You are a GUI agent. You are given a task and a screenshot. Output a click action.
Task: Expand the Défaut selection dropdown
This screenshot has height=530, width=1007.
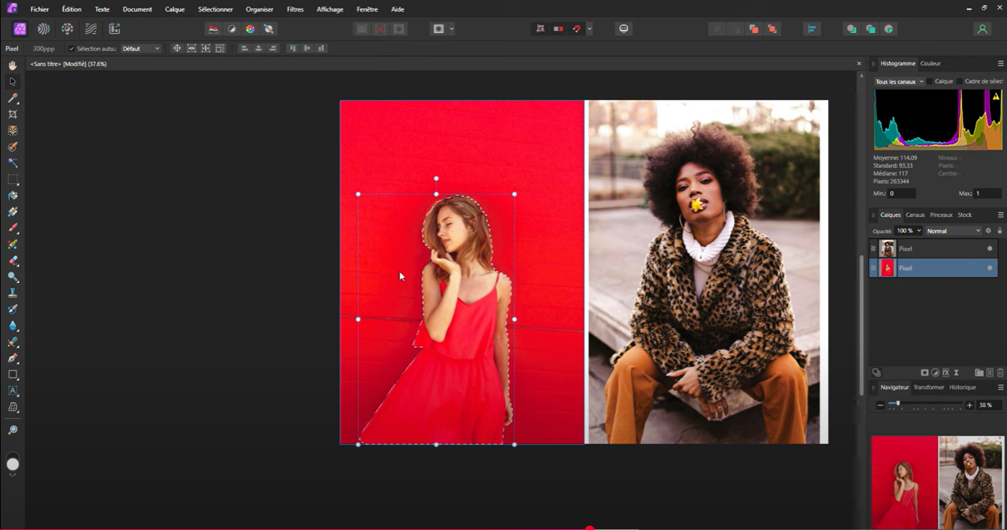(141, 49)
